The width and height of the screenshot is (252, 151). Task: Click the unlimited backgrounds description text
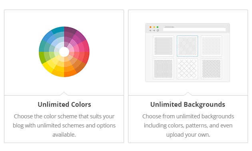pos(188,126)
